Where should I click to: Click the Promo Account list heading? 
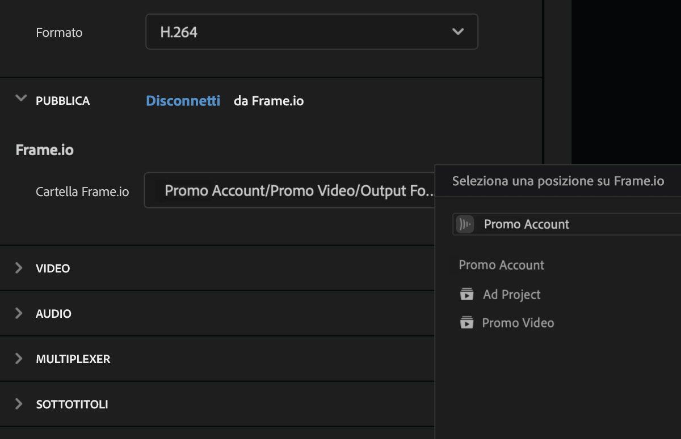point(501,265)
